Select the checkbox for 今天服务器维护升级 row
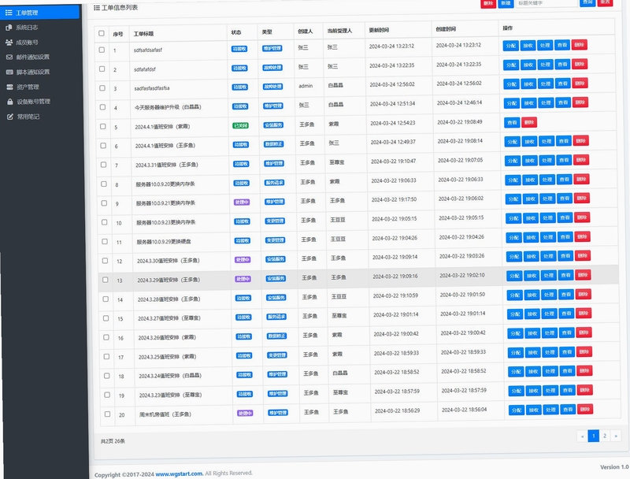Screen dimensions: 630x479 [102, 107]
